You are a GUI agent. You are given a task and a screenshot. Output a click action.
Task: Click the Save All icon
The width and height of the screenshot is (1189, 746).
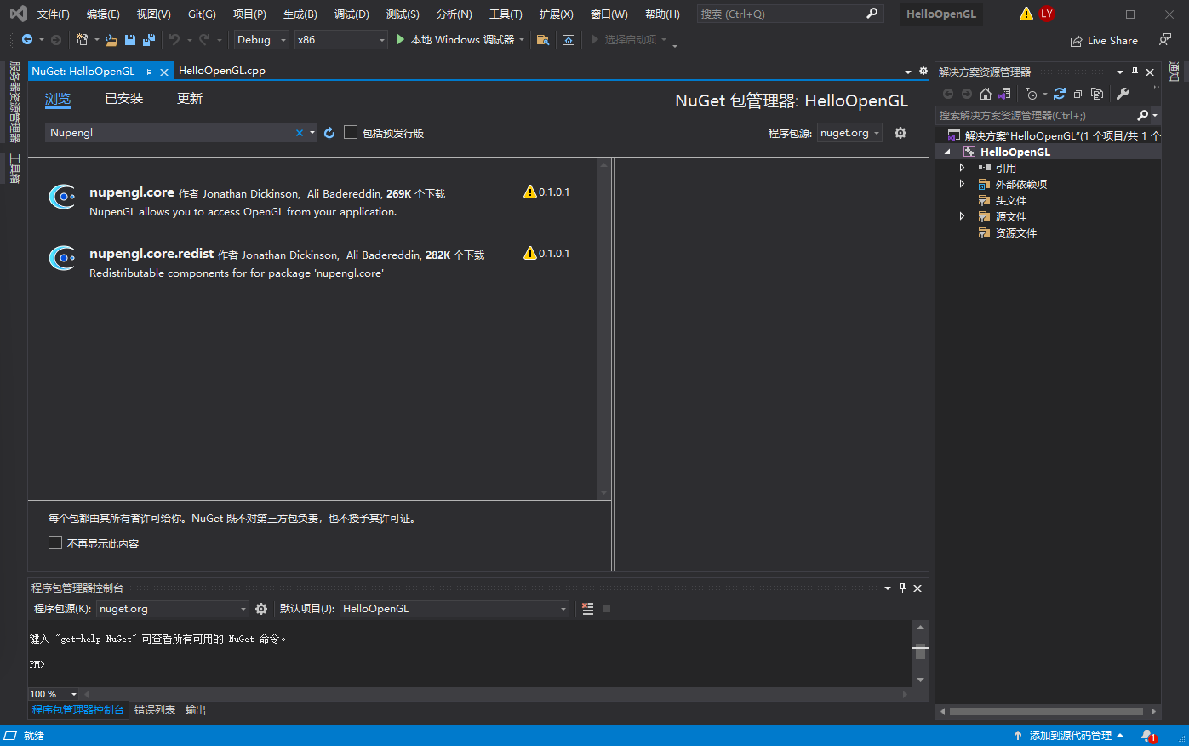(149, 40)
